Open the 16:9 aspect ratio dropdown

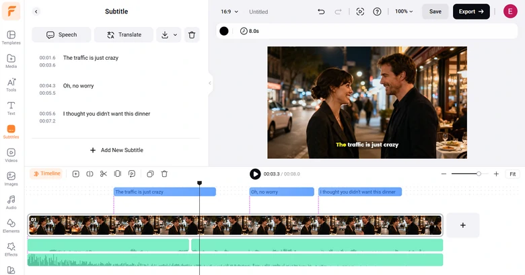pyautogui.click(x=230, y=11)
